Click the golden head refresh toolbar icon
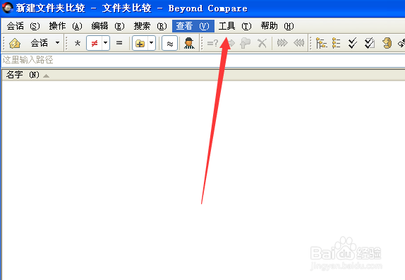405x280 pixels. tap(387, 43)
